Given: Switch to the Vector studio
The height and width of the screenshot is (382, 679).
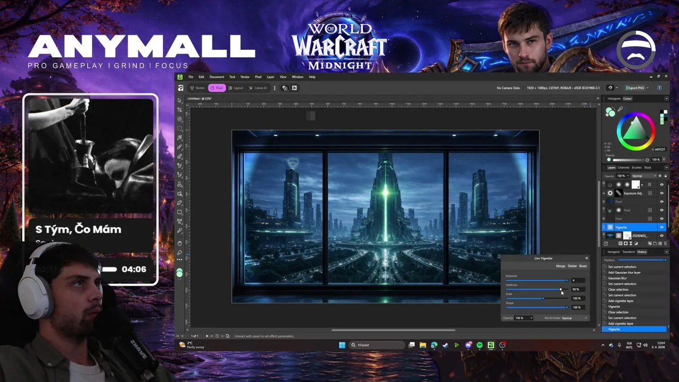Looking at the screenshot, I should (197, 88).
